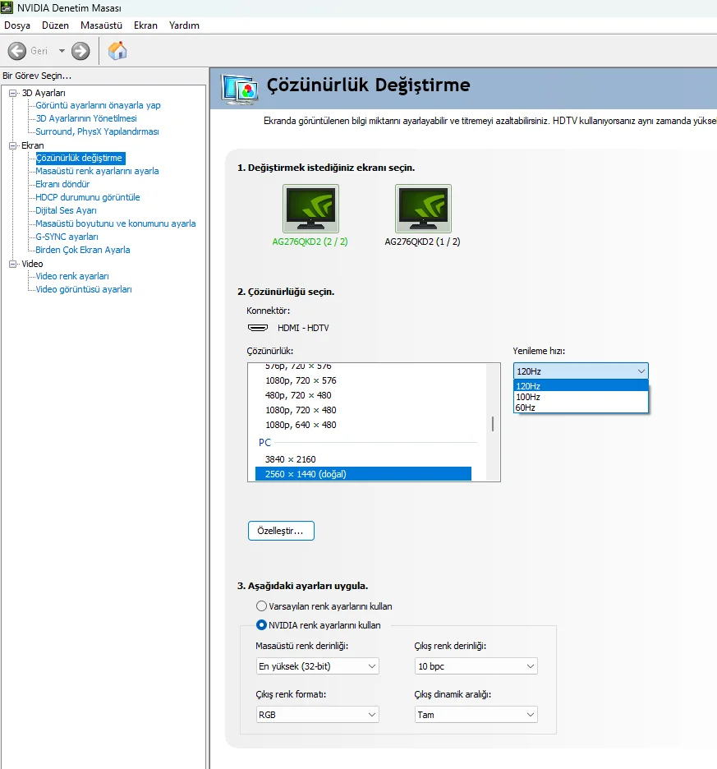Open Dijital Ses Ayarı
This screenshot has height=769, width=717.
[67, 211]
